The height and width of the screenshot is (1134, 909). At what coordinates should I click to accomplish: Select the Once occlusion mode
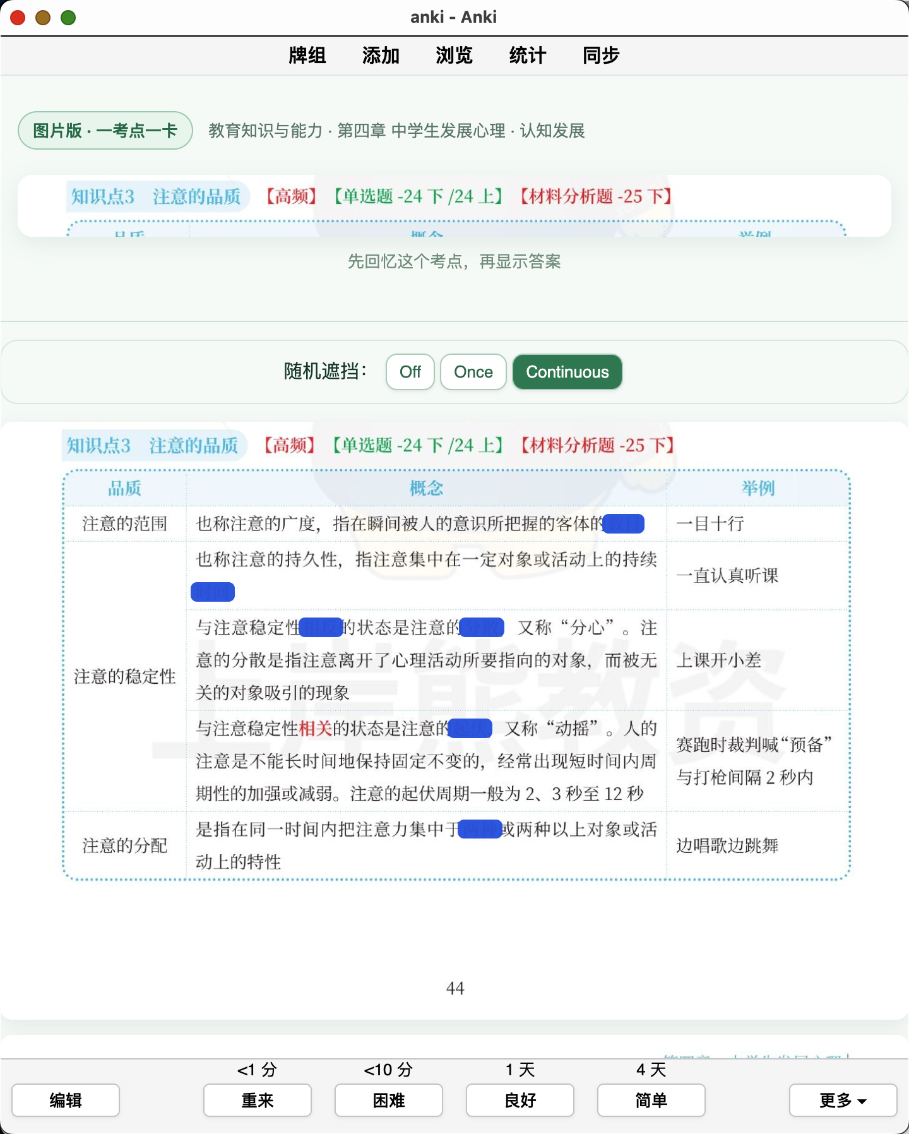473,372
